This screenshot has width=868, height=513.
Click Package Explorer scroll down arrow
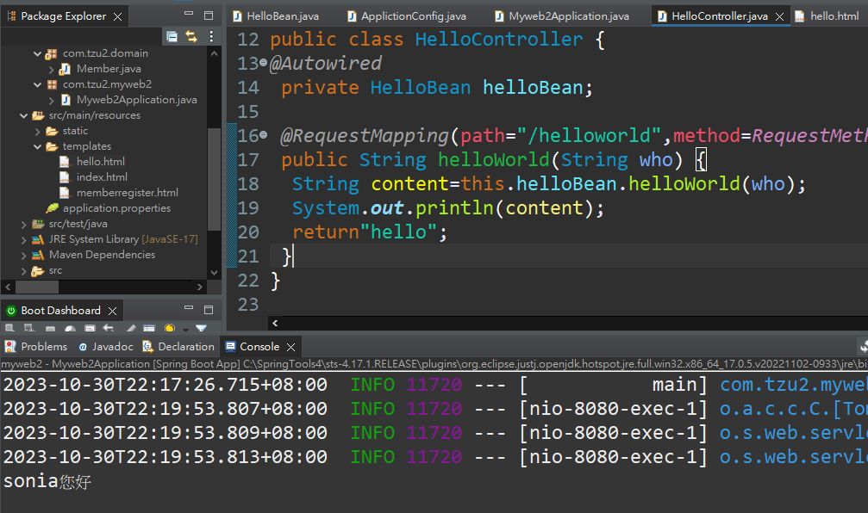click(x=215, y=273)
